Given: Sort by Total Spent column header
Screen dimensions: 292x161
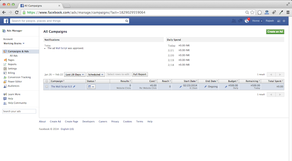Looking at the screenshot, I should pyautogui.click(x=273, y=81).
